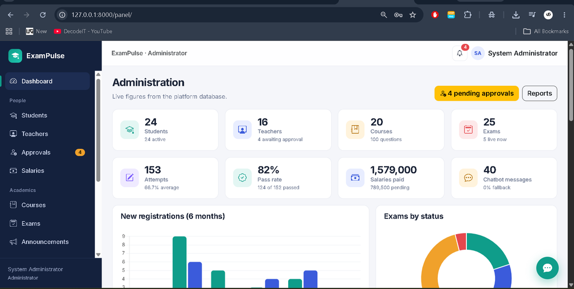This screenshot has width=574, height=289.
Task: Click the 'Exams by status' heading
Action: coord(414,216)
